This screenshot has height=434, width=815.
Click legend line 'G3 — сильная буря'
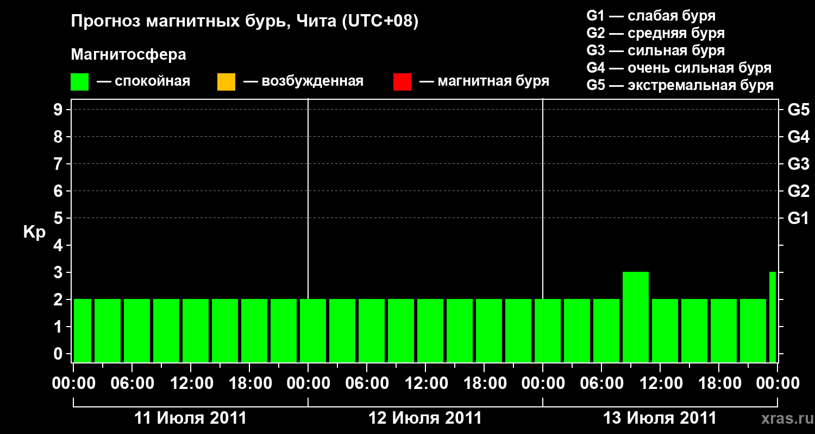click(656, 50)
